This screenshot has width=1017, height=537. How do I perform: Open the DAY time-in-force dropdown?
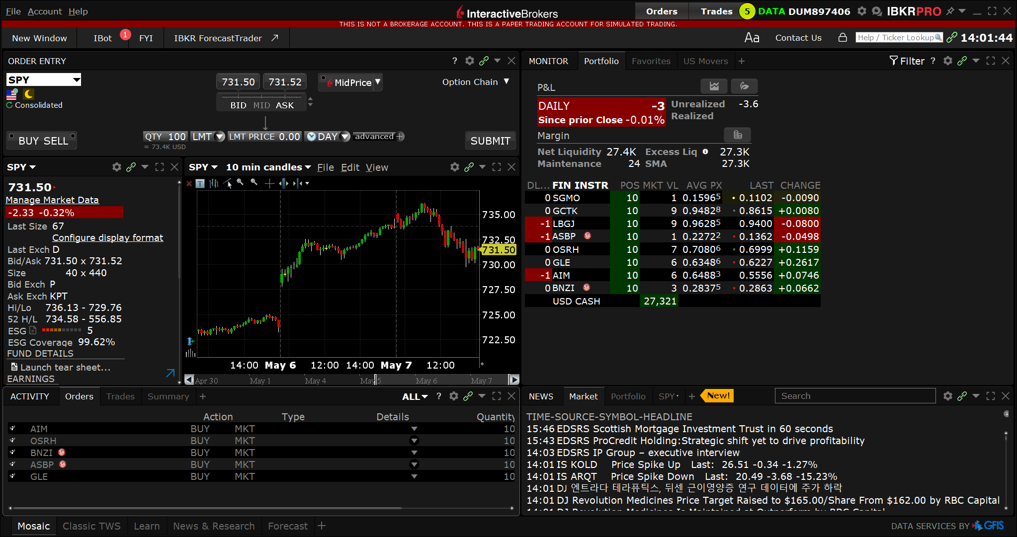click(345, 137)
